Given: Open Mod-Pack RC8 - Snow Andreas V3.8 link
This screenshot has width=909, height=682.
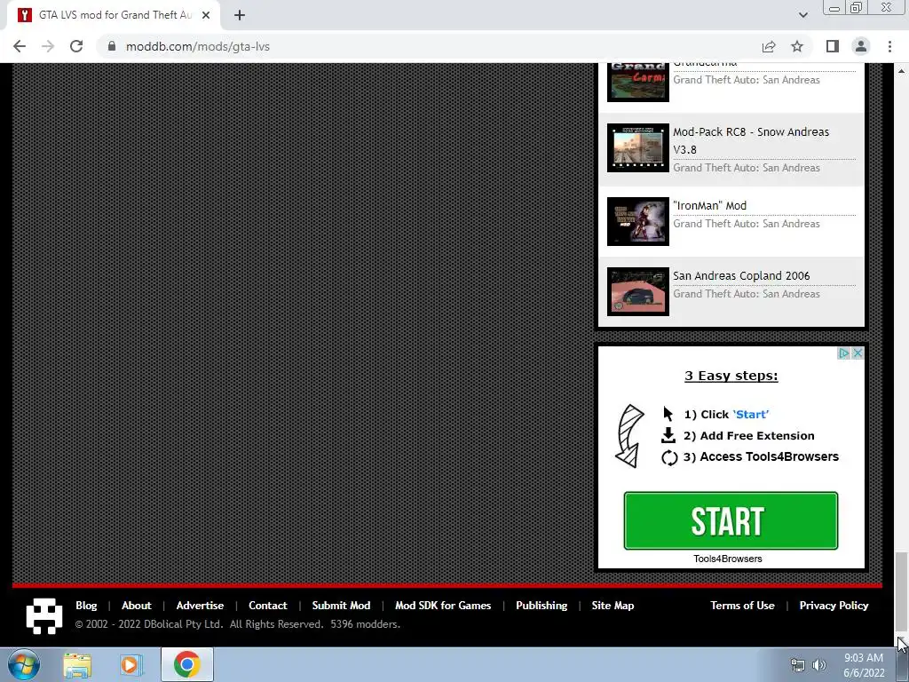Looking at the screenshot, I should pos(751,140).
